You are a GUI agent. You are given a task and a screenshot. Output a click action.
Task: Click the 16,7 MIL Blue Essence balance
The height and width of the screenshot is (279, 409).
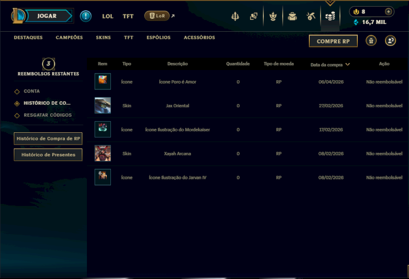pyautogui.click(x=374, y=22)
